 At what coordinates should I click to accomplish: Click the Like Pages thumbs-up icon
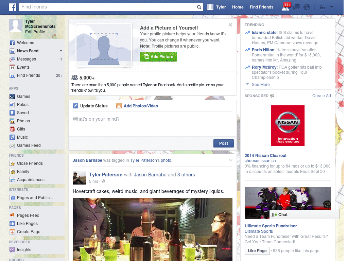[x=12, y=224]
